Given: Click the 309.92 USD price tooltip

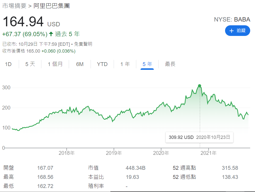Looking at the screenshot, I should tap(199, 137).
